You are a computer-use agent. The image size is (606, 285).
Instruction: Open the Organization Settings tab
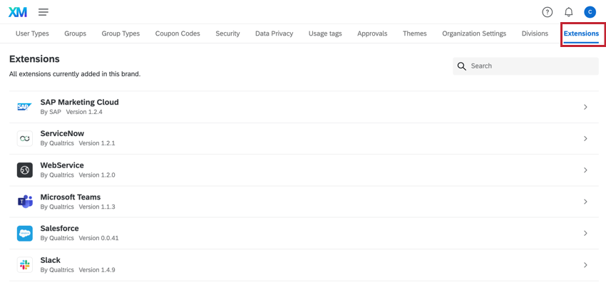pos(474,33)
